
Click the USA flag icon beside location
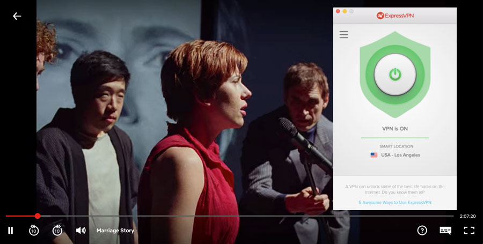[x=374, y=155]
